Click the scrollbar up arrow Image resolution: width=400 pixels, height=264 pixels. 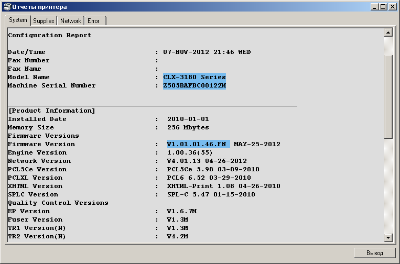[x=388, y=32]
